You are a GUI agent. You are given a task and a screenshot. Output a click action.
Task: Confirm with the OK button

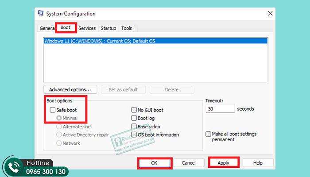155,163
